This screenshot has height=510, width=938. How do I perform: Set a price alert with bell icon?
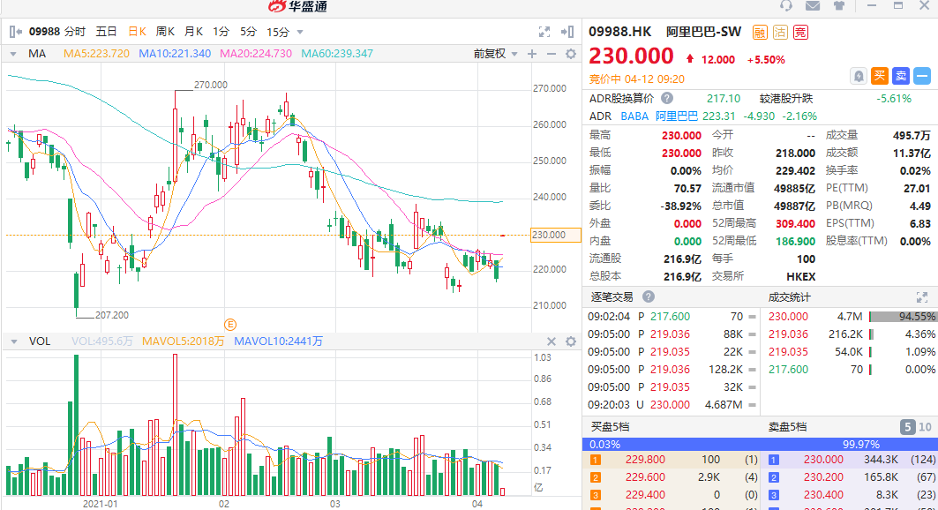tap(859, 76)
